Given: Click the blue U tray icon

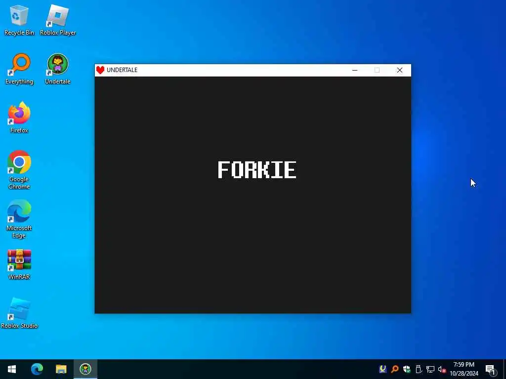Looking at the screenshot, I should [383, 369].
